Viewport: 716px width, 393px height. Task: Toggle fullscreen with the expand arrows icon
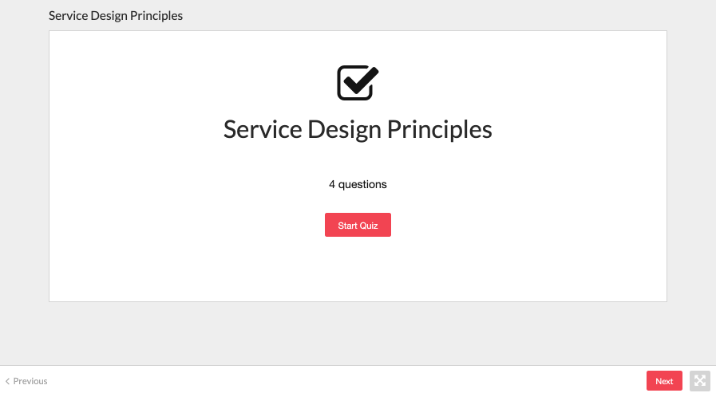(699, 381)
